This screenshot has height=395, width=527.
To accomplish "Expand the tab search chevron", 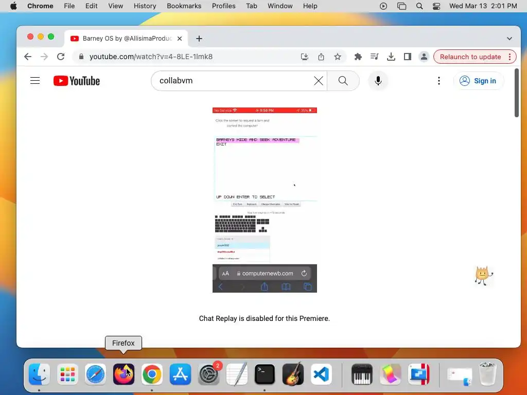I will point(509,39).
